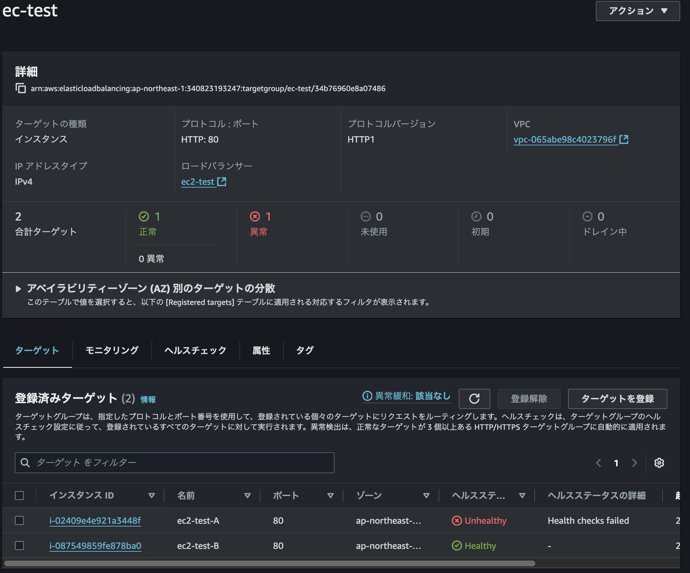This screenshot has height=573, width=690.
Task: Click the red Unhealthy status icon
Action: click(x=457, y=521)
